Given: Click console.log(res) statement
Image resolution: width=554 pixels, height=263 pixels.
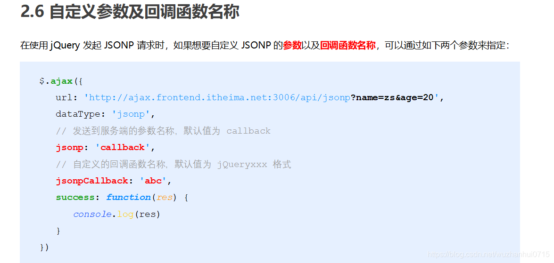Looking at the screenshot, I should pyautogui.click(x=116, y=214).
